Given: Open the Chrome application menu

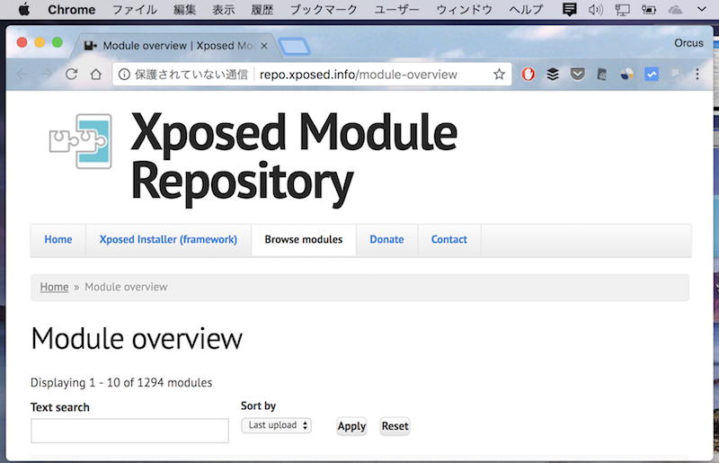Looking at the screenshot, I should click(x=72, y=9).
